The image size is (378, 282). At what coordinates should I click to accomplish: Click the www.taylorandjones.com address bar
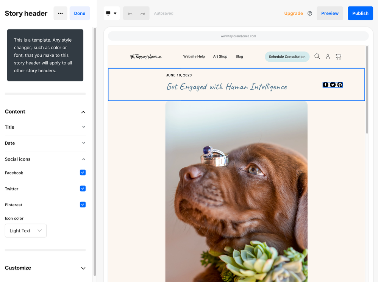[x=238, y=36]
